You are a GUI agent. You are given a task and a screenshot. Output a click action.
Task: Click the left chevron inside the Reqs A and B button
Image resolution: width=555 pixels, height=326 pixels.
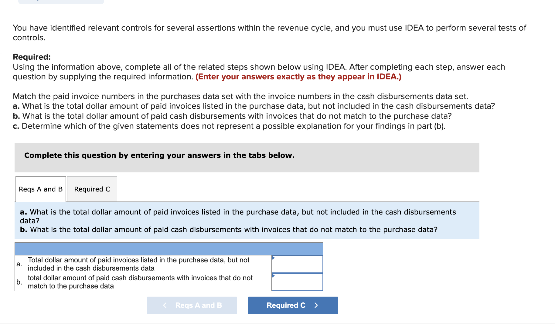(165, 305)
